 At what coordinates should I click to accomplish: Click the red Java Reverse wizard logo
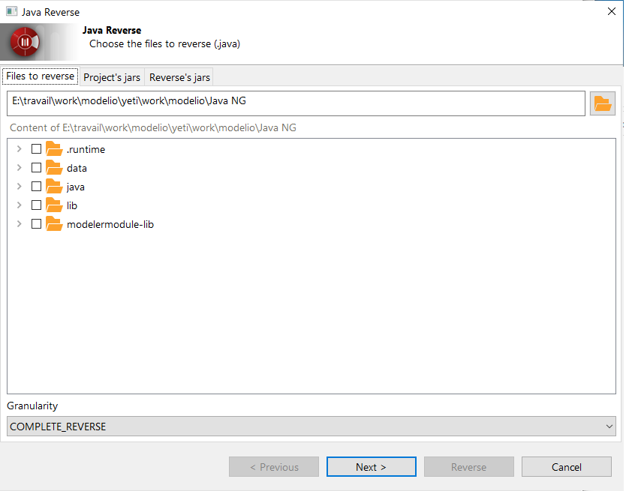click(25, 42)
